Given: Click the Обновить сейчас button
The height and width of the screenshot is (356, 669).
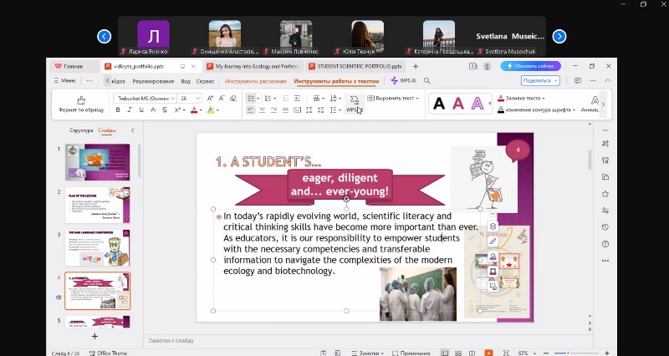Looking at the screenshot, I should point(531,66).
